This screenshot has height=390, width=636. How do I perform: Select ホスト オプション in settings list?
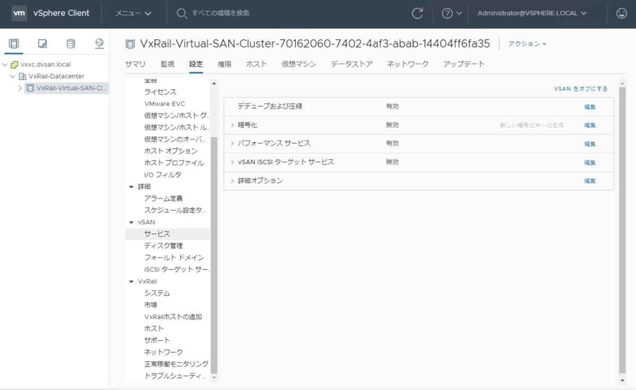coord(171,151)
